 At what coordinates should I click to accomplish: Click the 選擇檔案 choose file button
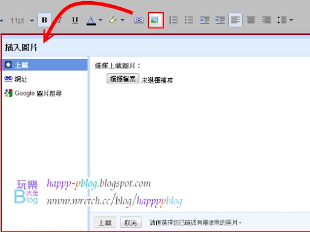(x=123, y=79)
